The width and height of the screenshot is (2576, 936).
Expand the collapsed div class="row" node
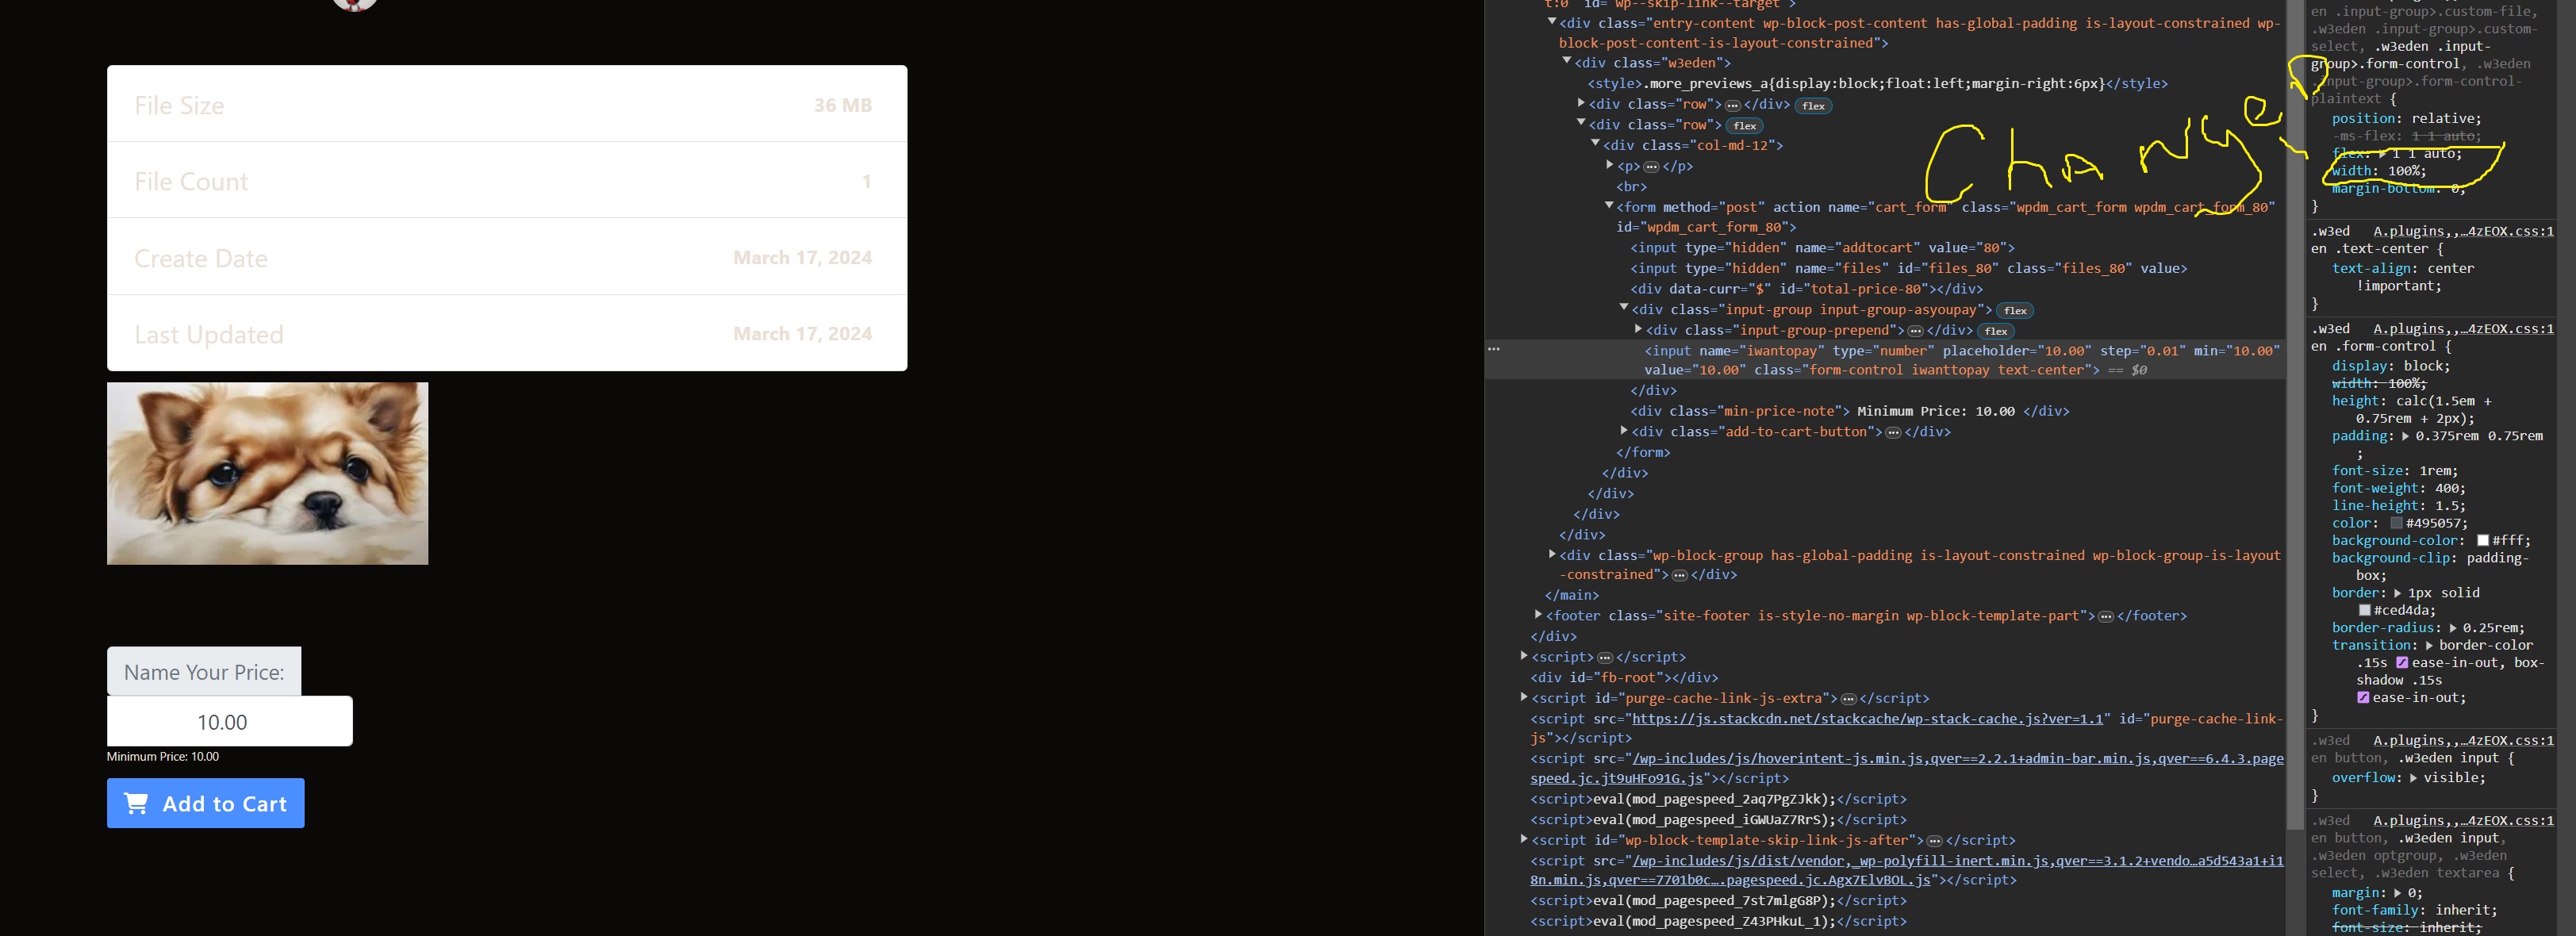coord(1581,102)
